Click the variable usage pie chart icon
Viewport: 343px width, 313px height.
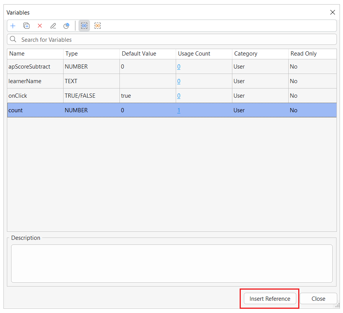pos(66,26)
